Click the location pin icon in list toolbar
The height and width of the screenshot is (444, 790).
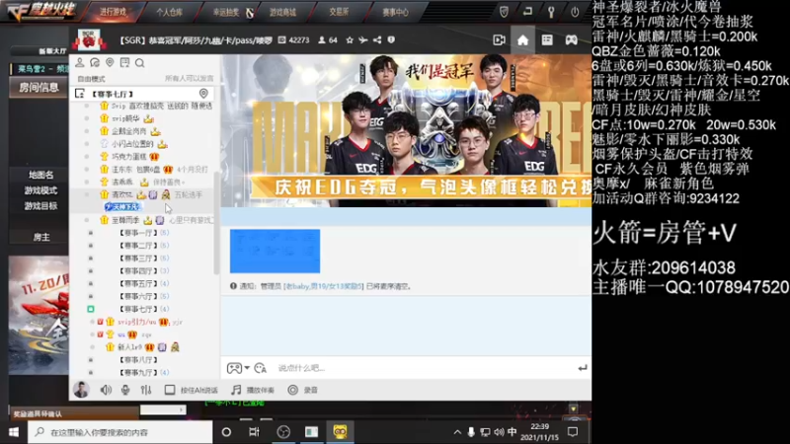pyautogui.click(x=110, y=62)
